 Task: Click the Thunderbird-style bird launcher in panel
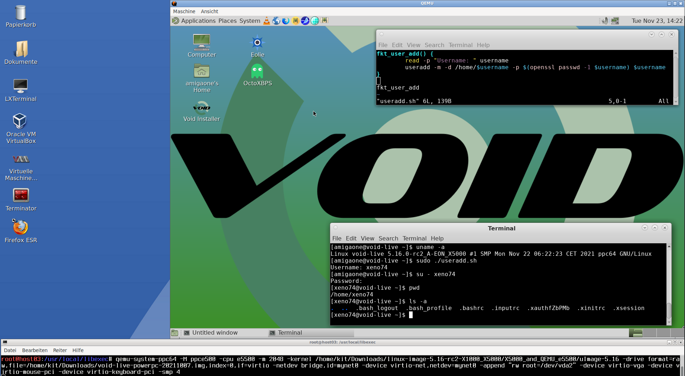click(x=286, y=21)
